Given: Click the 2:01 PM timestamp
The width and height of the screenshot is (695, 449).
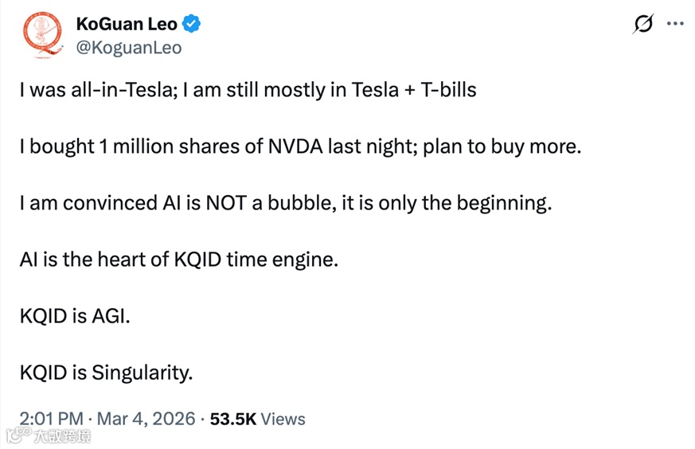Looking at the screenshot, I should [50, 419].
